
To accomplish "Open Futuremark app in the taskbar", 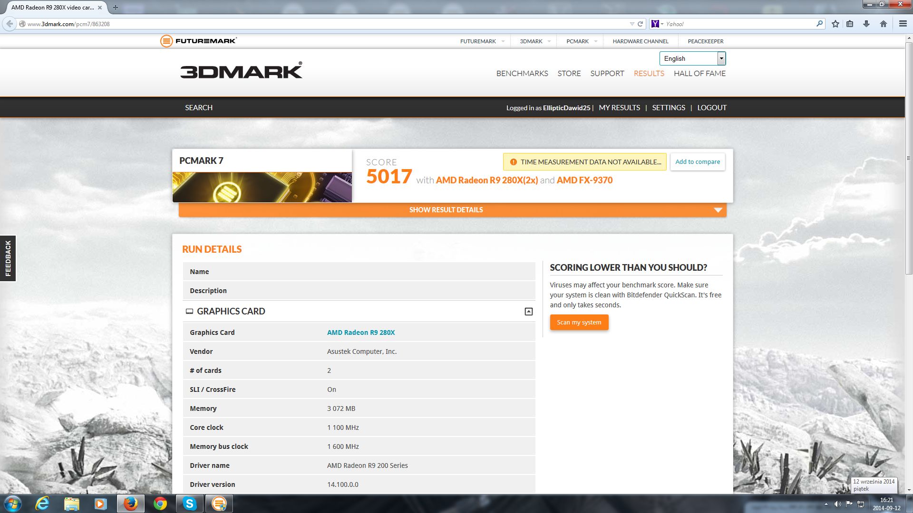I will pos(219,503).
